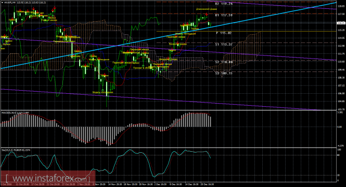Screen dimensions: 346x187
Task: Select the yellow pivot line at 115.02
Action: (x=246, y=32)
